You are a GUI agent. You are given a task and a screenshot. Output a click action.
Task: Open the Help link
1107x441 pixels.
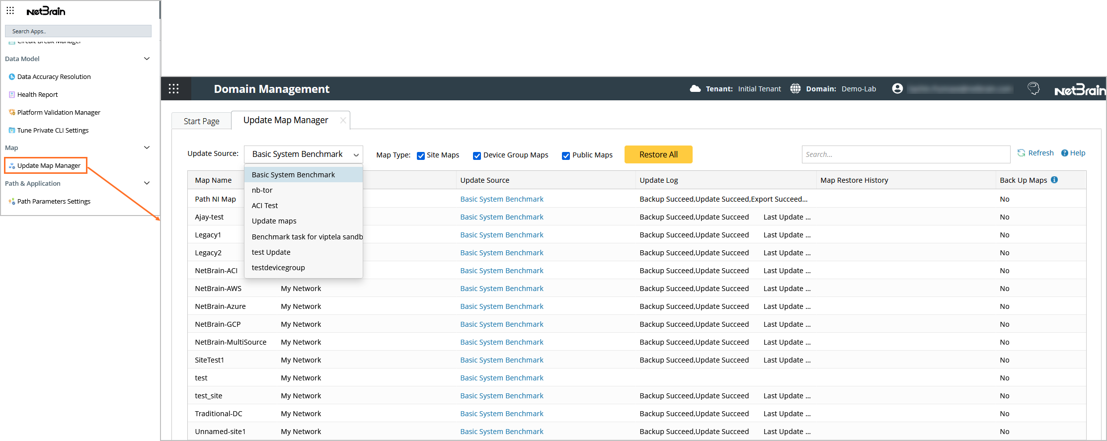pyautogui.click(x=1073, y=153)
